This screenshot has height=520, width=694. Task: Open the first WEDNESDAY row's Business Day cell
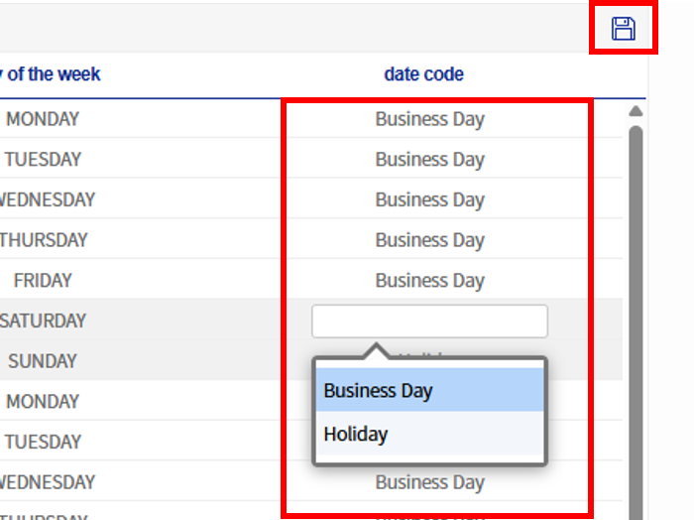pos(429,199)
